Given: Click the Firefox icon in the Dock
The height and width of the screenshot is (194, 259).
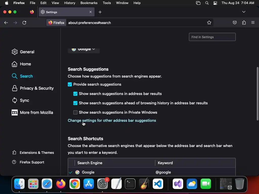Looking at the screenshot, I should 61,184.
